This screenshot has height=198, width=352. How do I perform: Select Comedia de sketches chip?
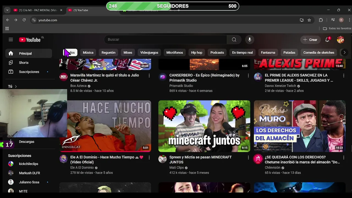tap(319, 53)
